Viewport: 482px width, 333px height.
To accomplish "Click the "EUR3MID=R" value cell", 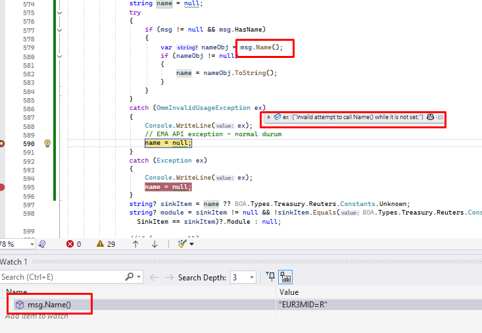I will (302, 305).
